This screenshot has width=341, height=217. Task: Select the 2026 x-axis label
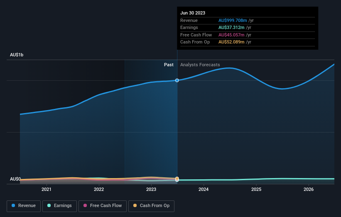[309, 190]
